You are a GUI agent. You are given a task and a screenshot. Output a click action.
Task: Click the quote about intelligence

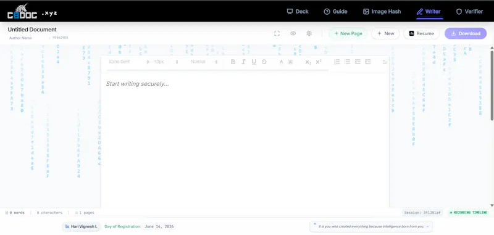point(371,226)
